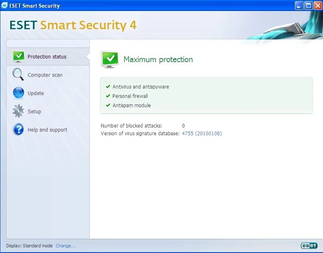323x253 pixels.
Task: Click the blocked attacks count value 0
Action: click(x=183, y=125)
